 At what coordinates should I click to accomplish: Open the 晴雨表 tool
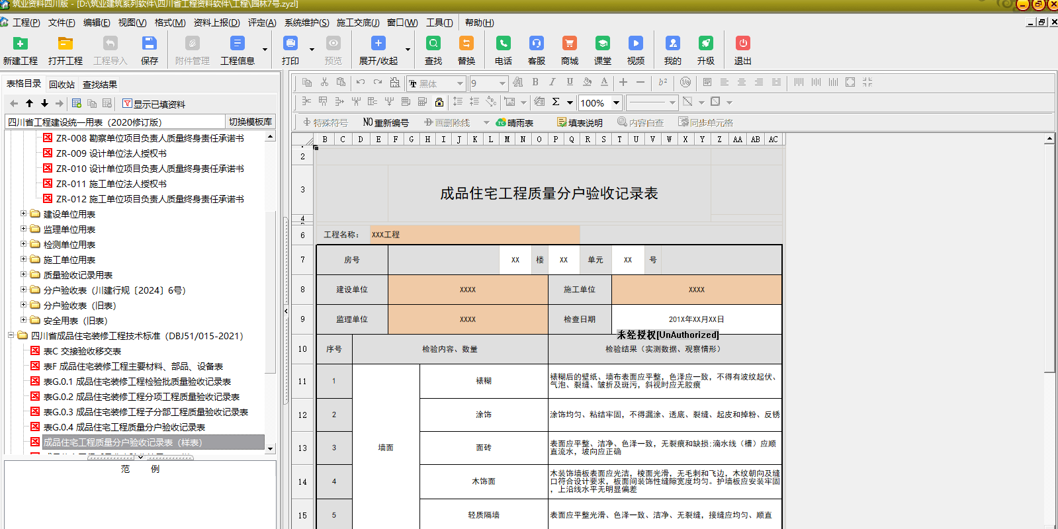[515, 123]
